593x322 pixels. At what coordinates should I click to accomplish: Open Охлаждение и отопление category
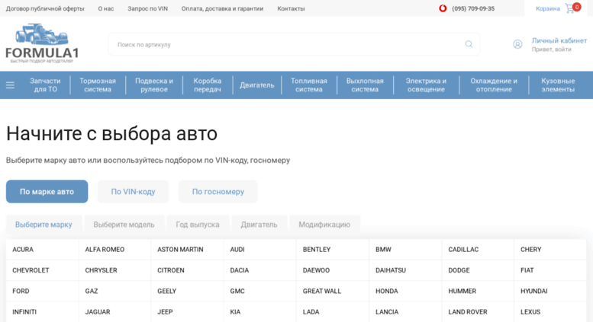pos(494,85)
